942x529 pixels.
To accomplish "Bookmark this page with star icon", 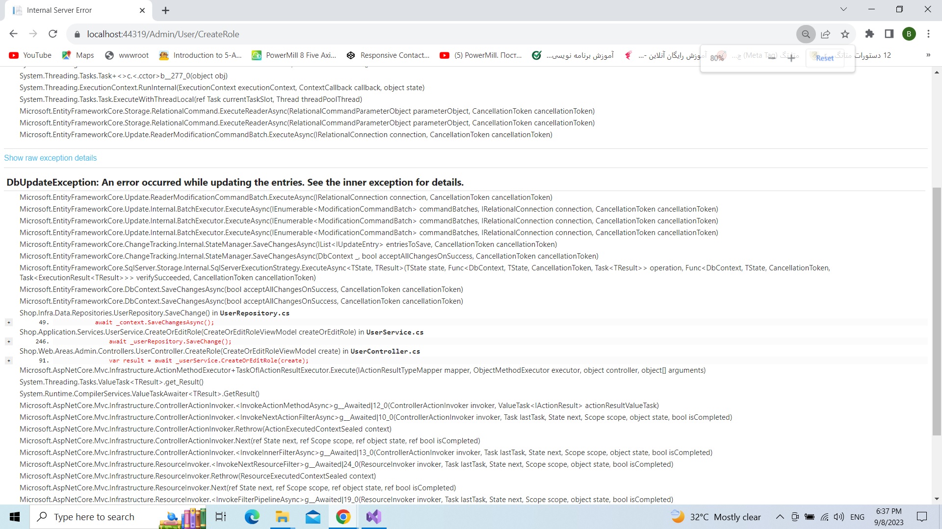I will coord(845,34).
